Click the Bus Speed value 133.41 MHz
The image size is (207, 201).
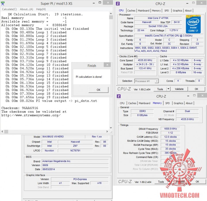click(145, 68)
